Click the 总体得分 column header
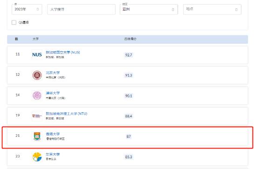 click(130, 39)
